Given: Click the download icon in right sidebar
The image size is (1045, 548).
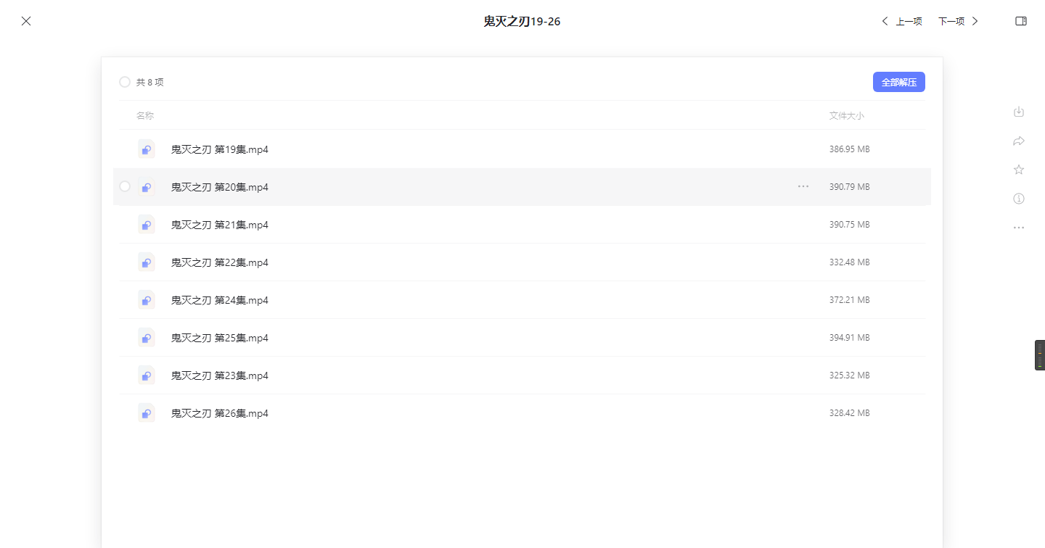Looking at the screenshot, I should [1018, 112].
